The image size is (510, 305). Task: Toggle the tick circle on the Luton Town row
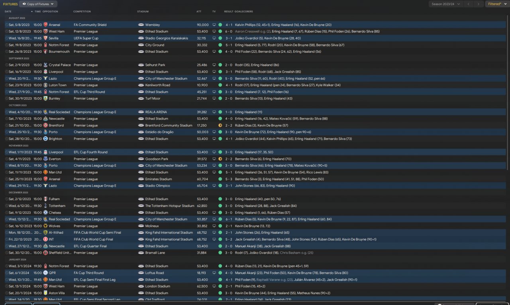[6, 85]
